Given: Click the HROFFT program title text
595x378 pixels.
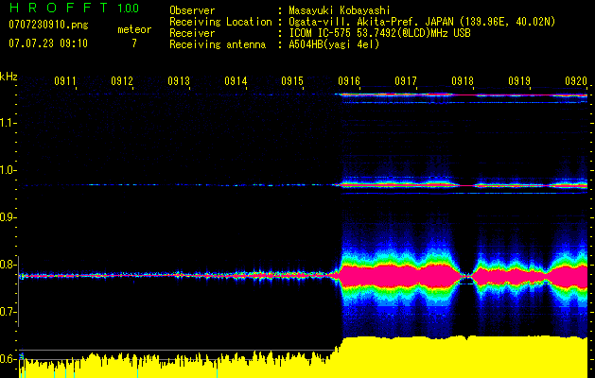Looking at the screenshot, I should [x=59, y=8].
